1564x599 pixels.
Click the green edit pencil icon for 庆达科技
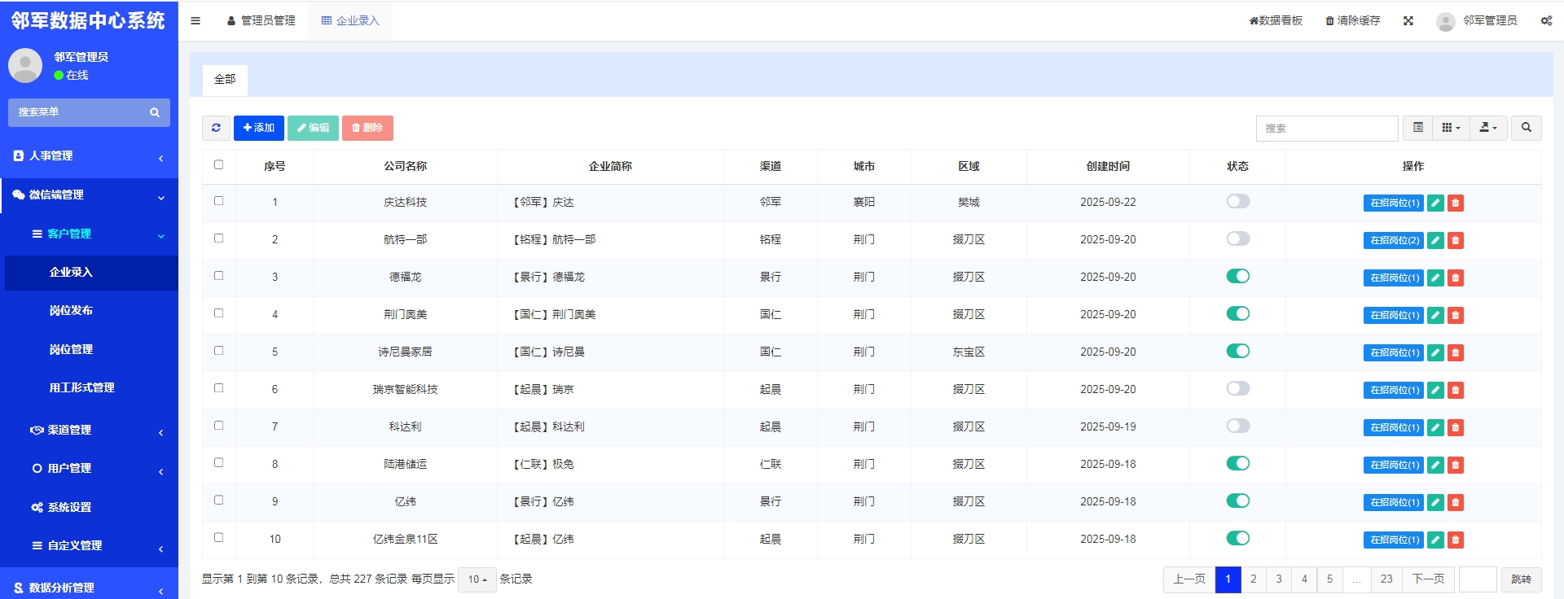coord(1435,203)
